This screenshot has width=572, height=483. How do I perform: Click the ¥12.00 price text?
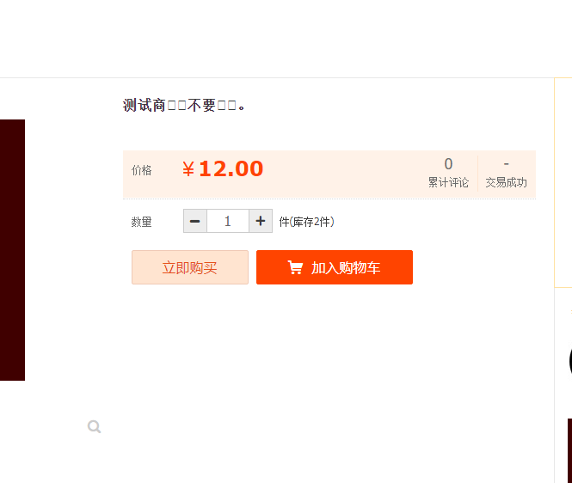223,168
